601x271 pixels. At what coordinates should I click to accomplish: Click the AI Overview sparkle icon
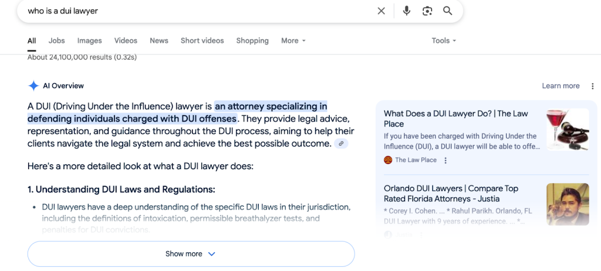pyautogui.click(x=33, y=85)
